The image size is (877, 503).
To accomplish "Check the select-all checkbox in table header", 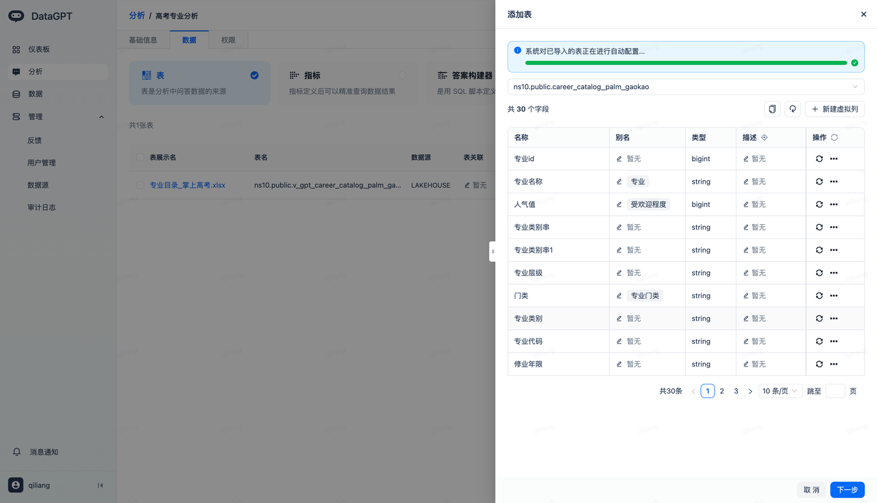I will tap(140, 157).
